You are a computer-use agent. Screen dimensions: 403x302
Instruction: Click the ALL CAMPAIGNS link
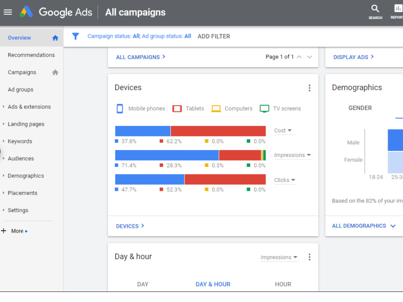coord(141,57)
